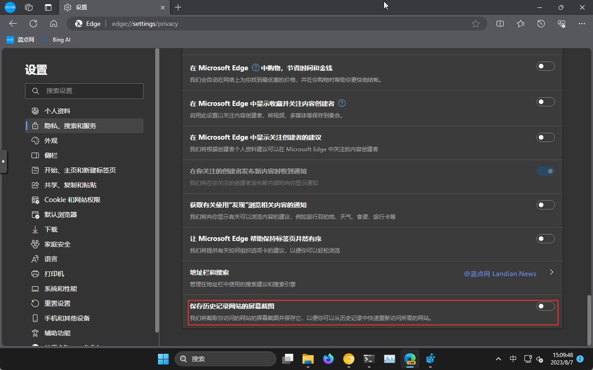Refresh the settings page
The width and height of the screenshot is (593, 370).
click(x=33, y=24)
